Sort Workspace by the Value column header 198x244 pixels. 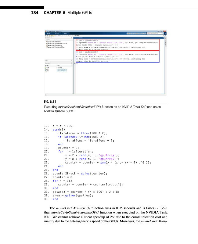tap(58, 65)
